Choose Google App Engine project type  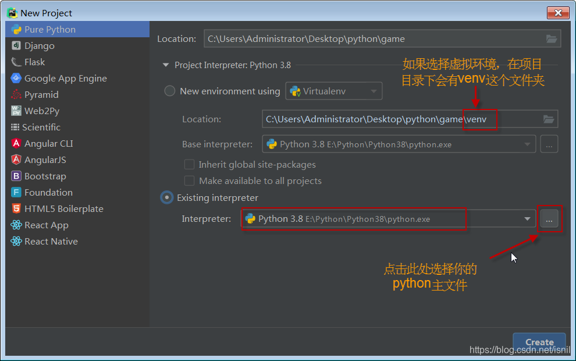coord(77,78)
